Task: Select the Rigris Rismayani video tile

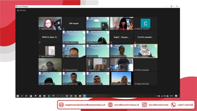Action: [x=50, y=24]
